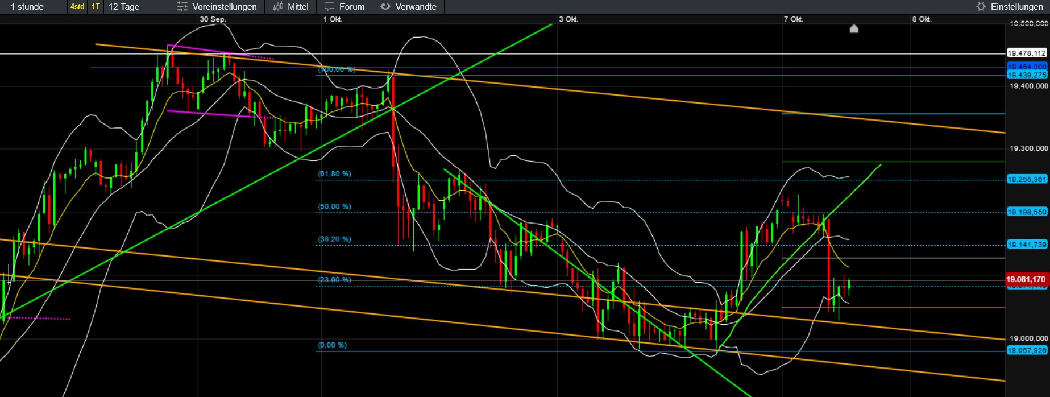The height and width of the screenshot is (397, 1050).
Task: Open the Forum menu
Action: click(345, 7)
